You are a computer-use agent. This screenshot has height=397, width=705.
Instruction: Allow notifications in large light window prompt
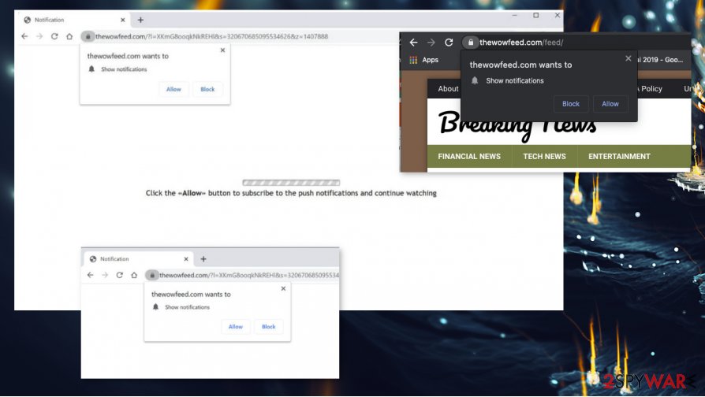click(173, 89)
